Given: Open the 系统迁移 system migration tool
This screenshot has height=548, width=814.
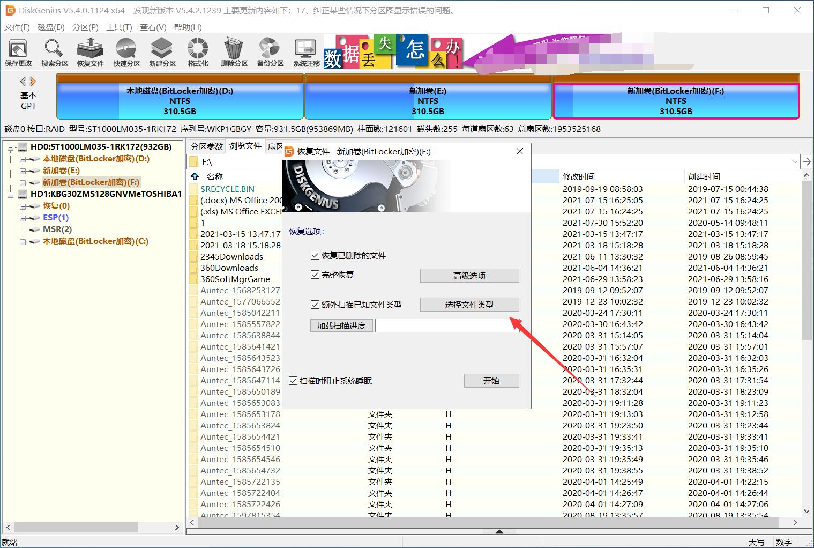Looking at the screenshot, I should click(304, 51).
